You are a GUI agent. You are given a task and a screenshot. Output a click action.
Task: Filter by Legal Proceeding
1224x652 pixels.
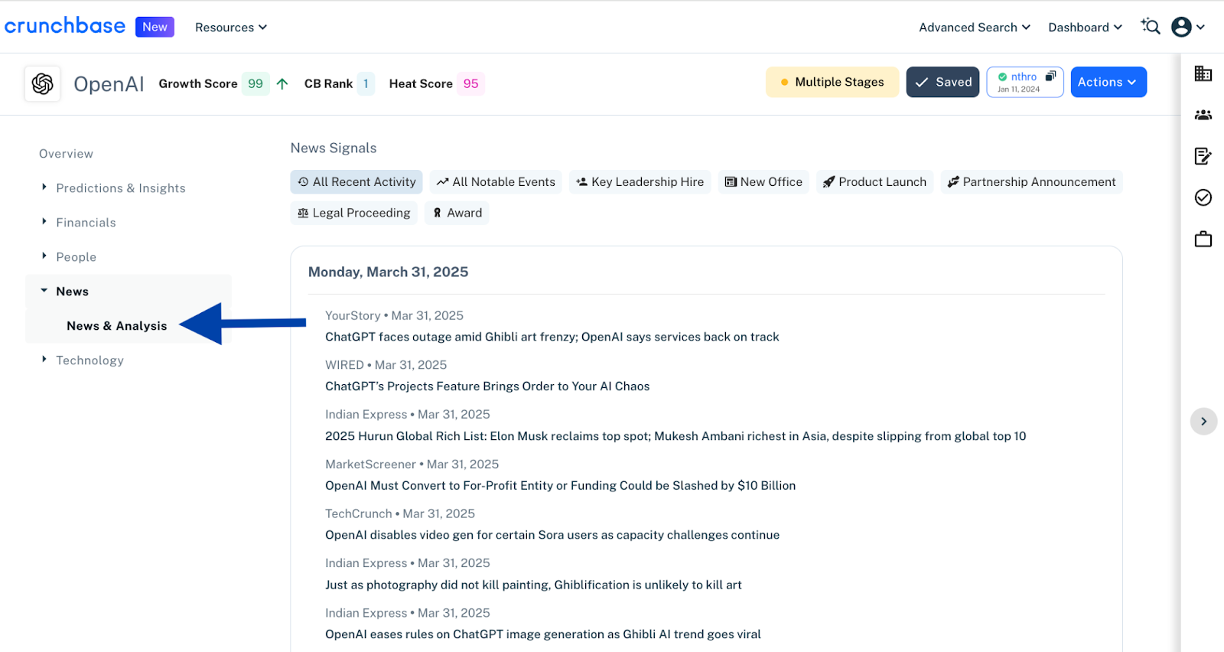[353, 213]
